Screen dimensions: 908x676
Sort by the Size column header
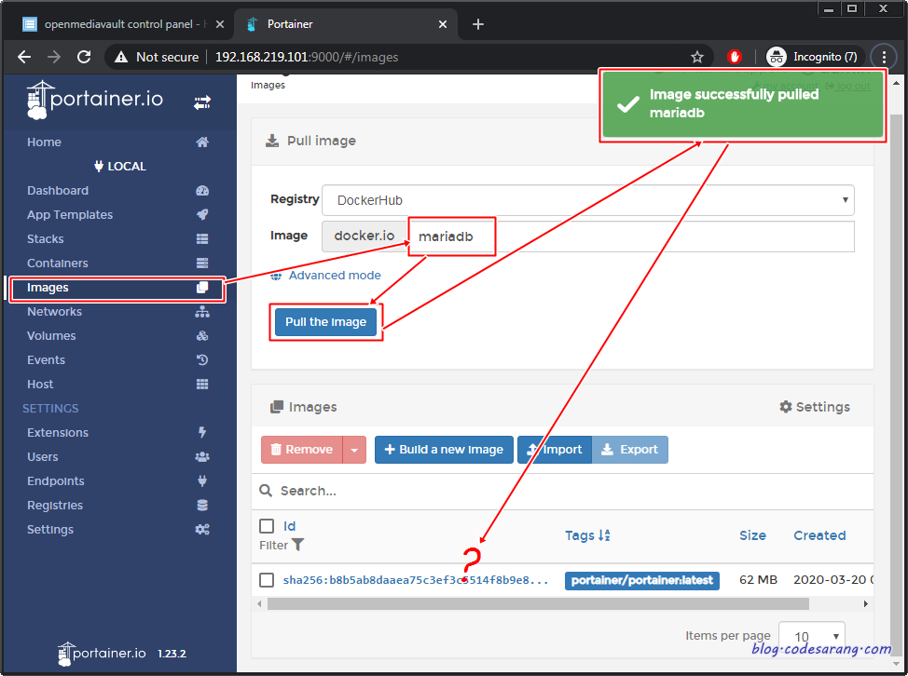752,535
